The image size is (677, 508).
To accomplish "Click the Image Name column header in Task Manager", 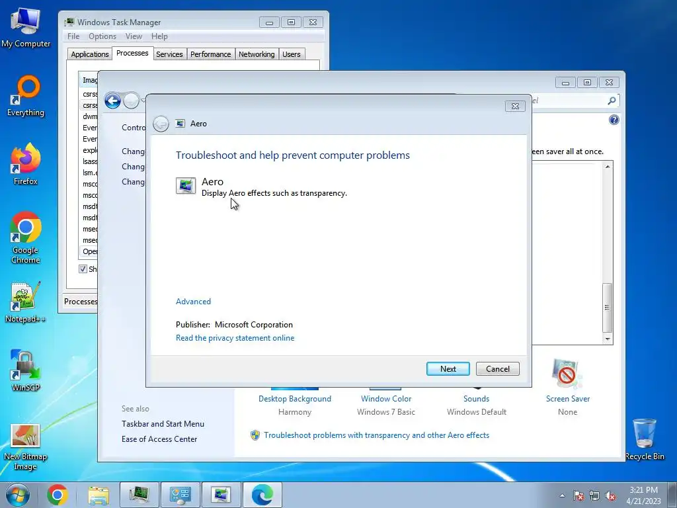I will pyautogui.click(x=89, y=80).
